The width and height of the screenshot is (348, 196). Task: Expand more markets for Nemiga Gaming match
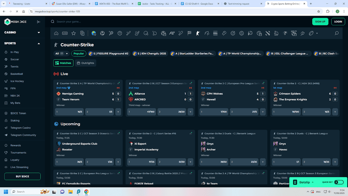(118, 112)
